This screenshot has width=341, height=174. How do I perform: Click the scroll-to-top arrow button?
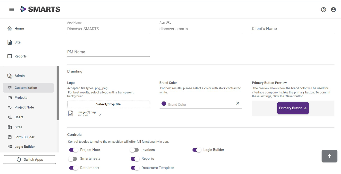[329, 156]
